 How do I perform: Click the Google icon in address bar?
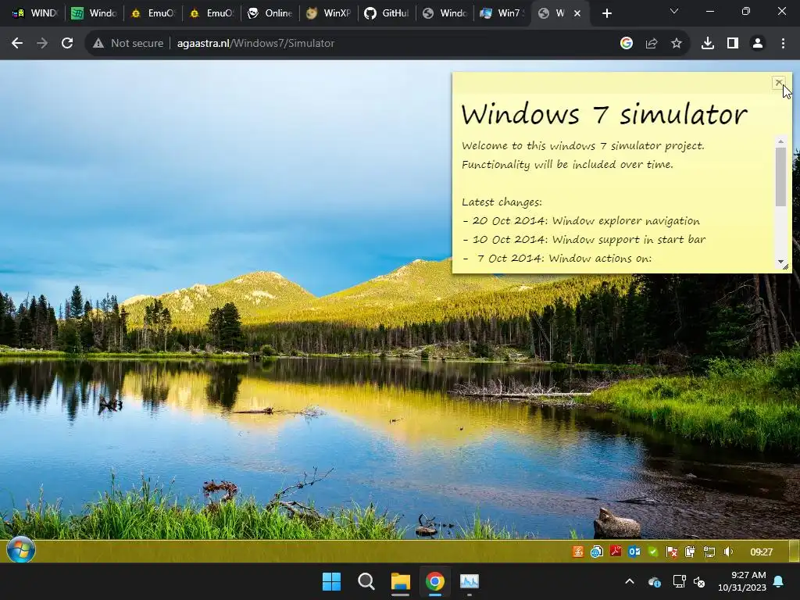click(627, 44)
